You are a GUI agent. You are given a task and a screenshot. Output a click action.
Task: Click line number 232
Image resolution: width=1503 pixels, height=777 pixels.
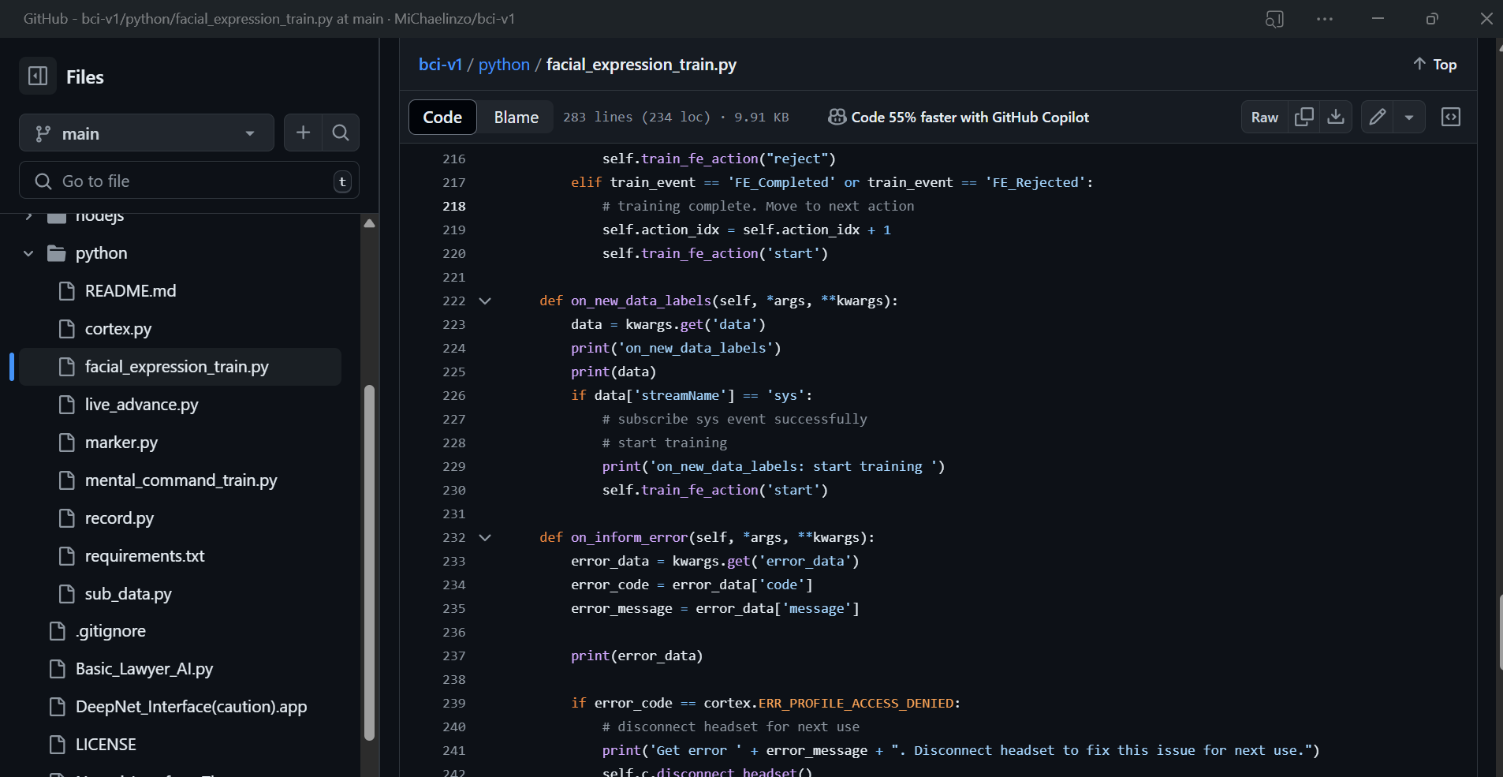pyautogui.click(x=454, y=537)
